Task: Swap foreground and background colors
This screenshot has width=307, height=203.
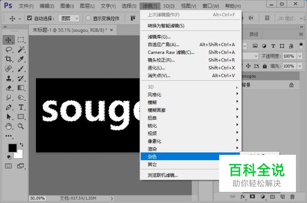Action: [21, 145]
